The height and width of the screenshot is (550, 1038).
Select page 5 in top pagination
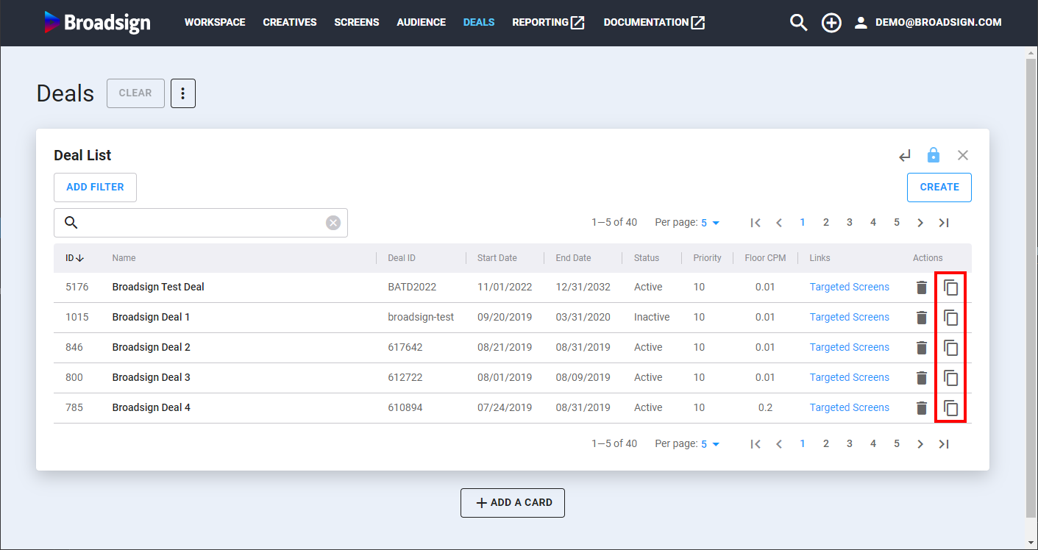pyautogui.click(x=897, y=223)
